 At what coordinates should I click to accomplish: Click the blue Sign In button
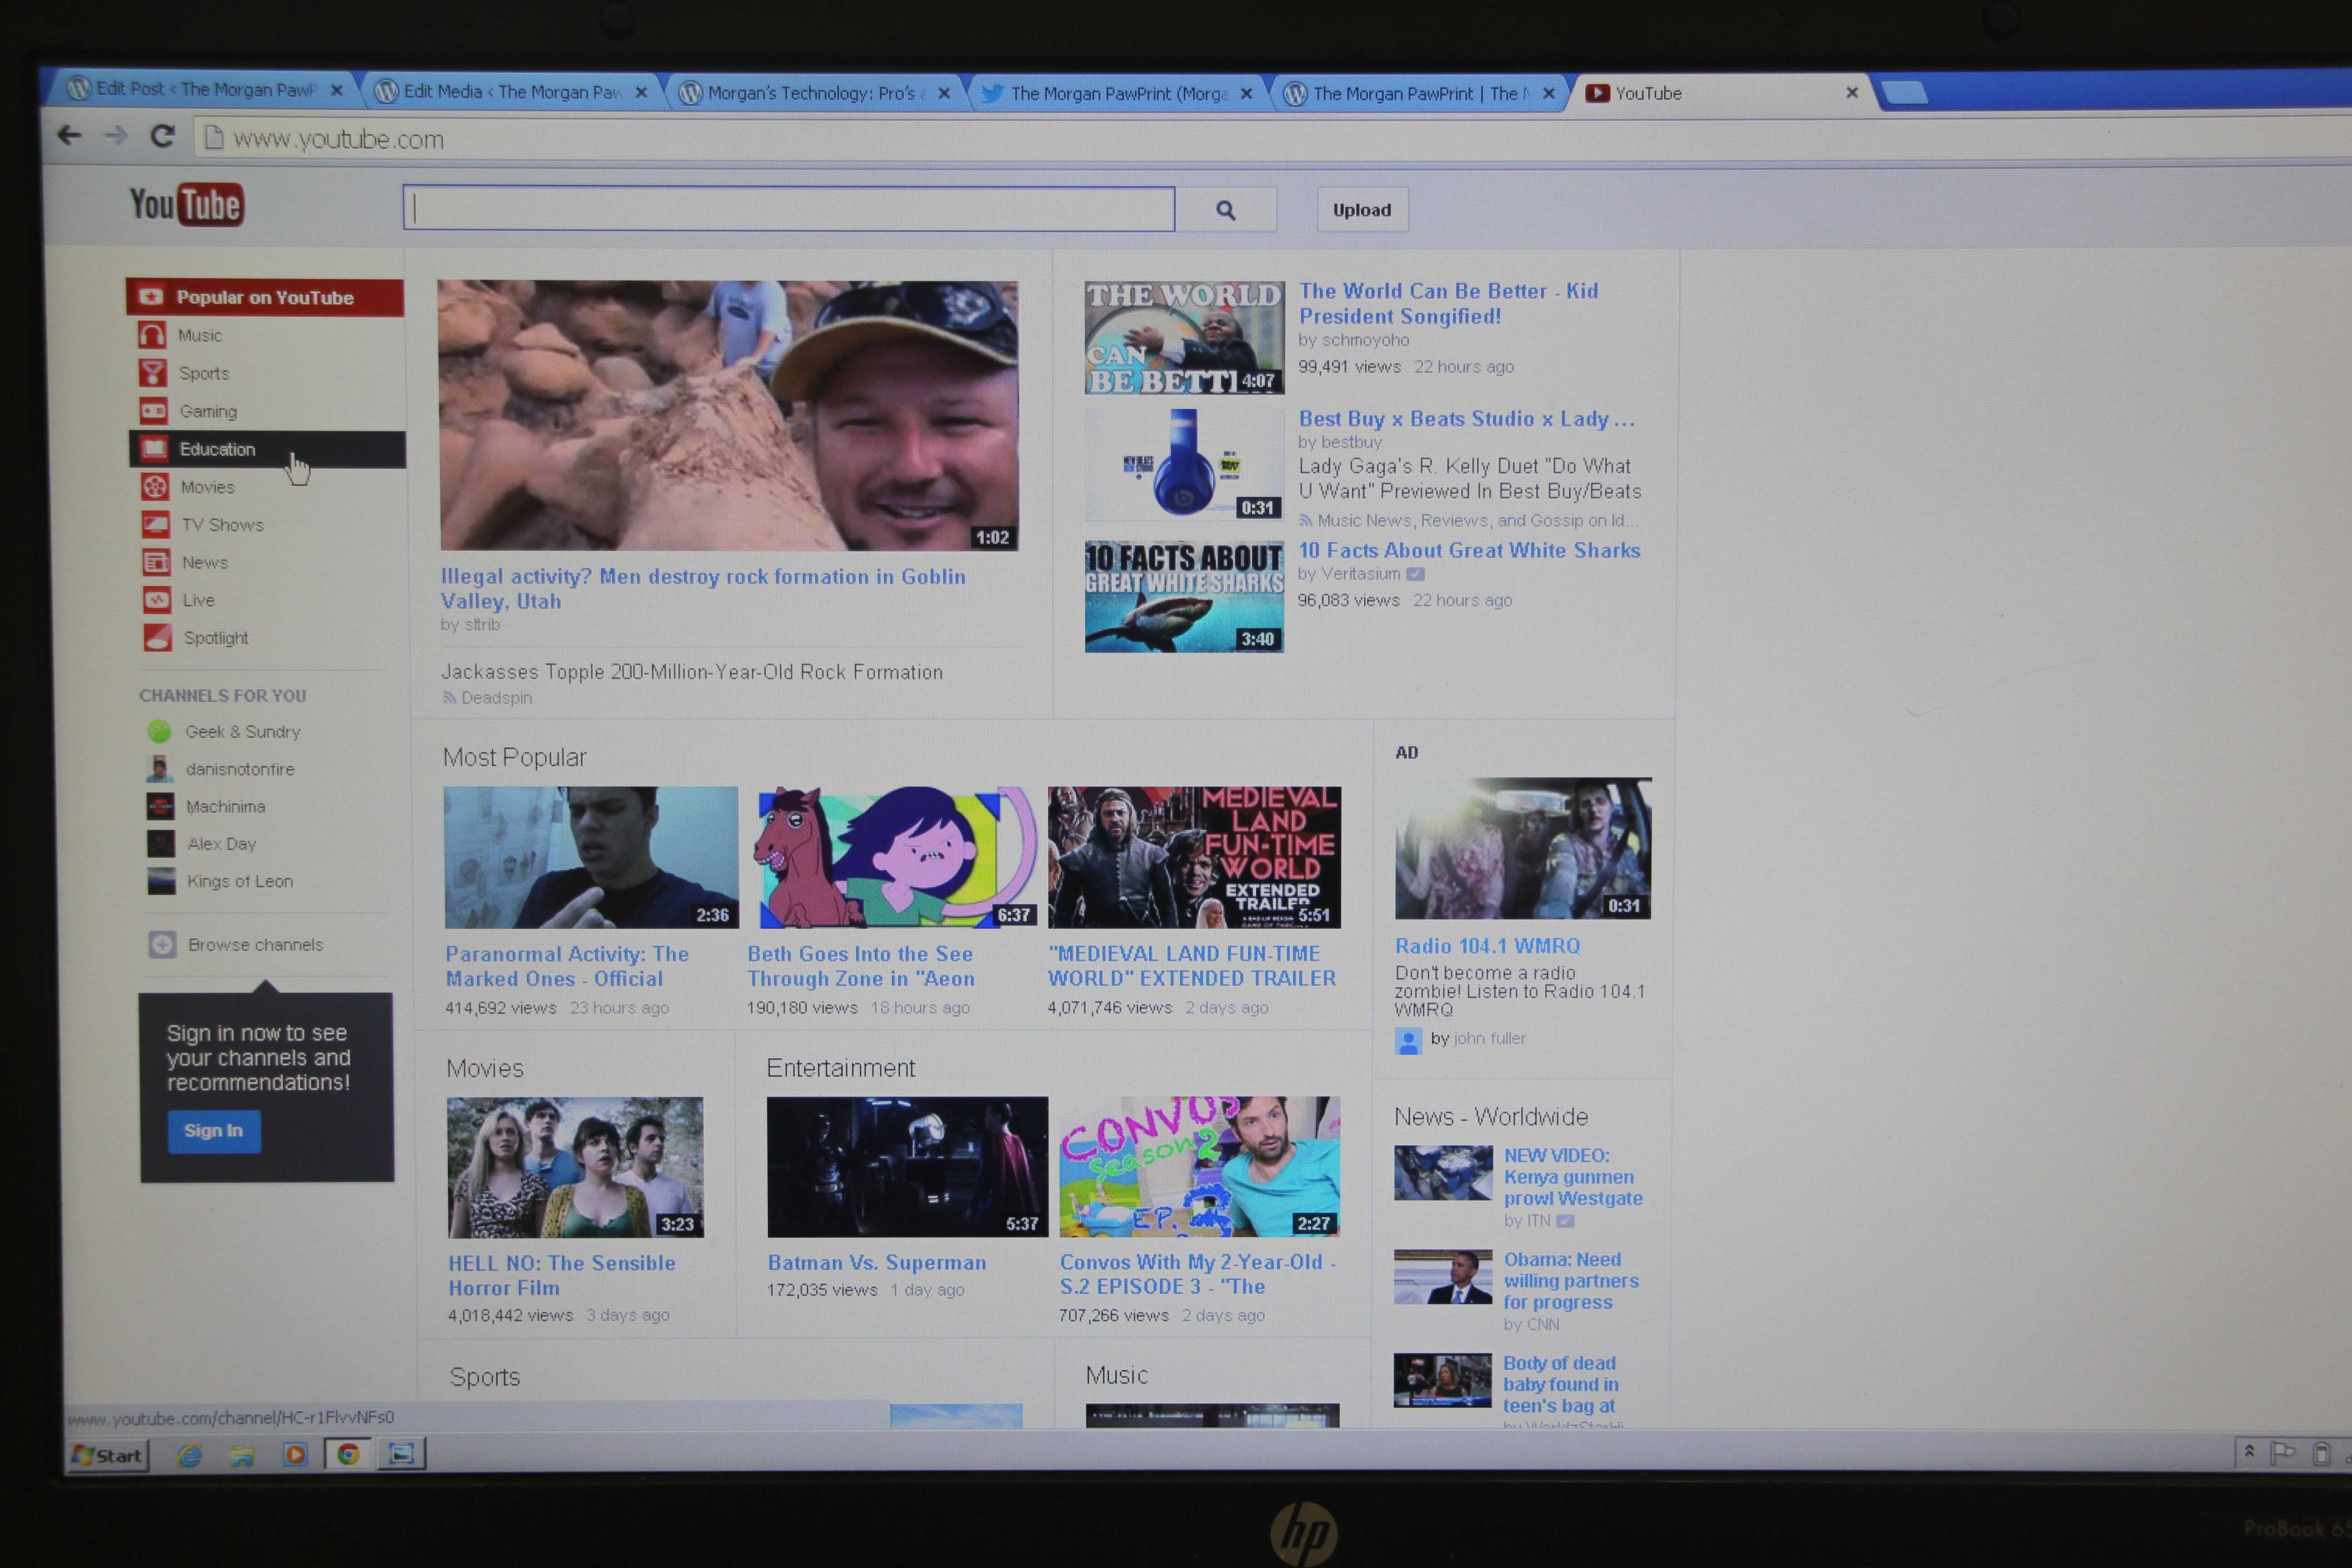pyautogui.click(x=214, y=1131)
